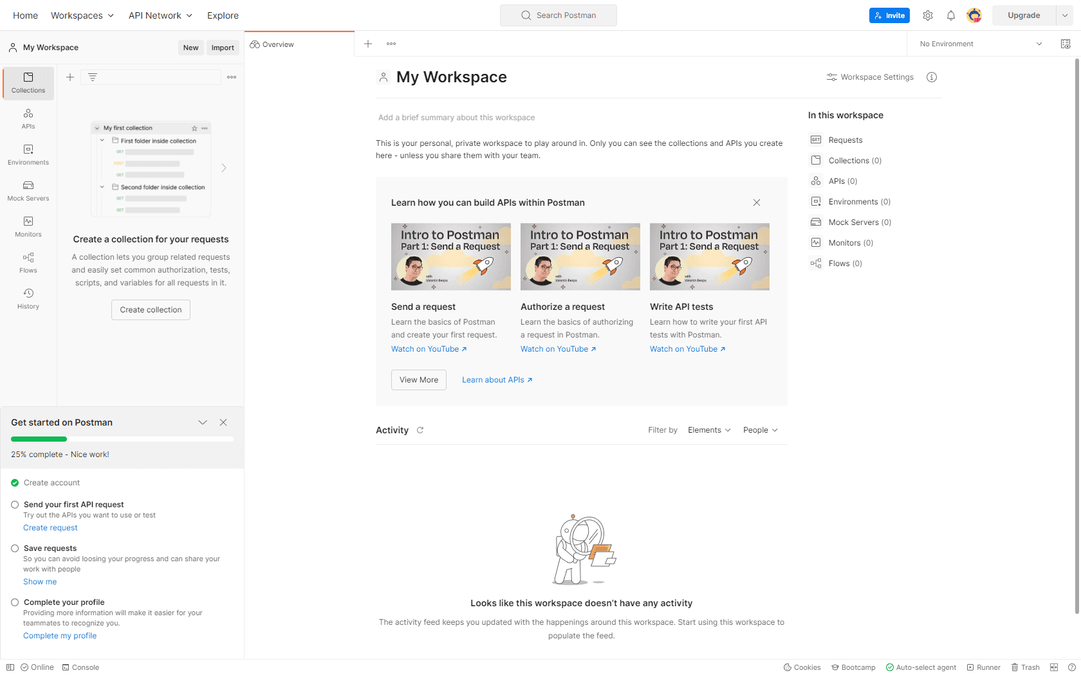1081x675 pixels.
Task: Select the Save requests radio button
Action: pos(15,548)
